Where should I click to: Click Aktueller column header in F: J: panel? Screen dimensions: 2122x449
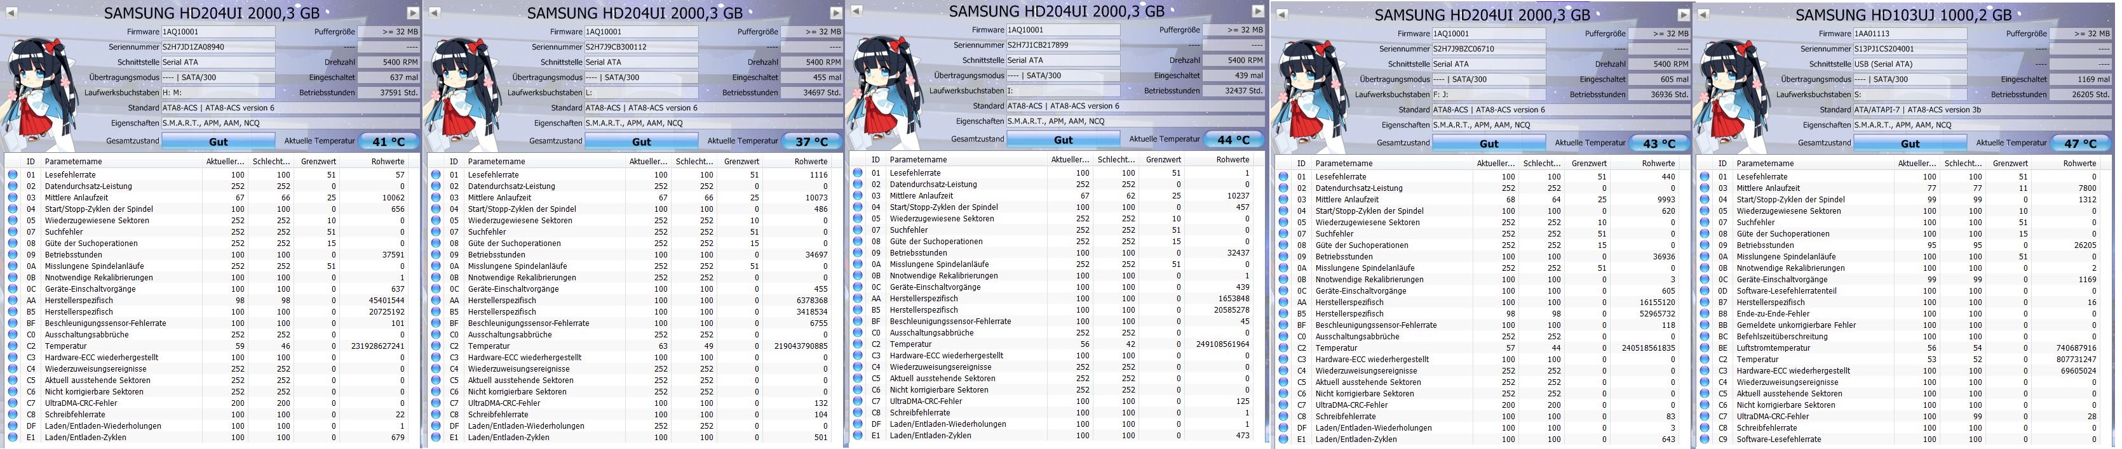(x=1495, y=164)
